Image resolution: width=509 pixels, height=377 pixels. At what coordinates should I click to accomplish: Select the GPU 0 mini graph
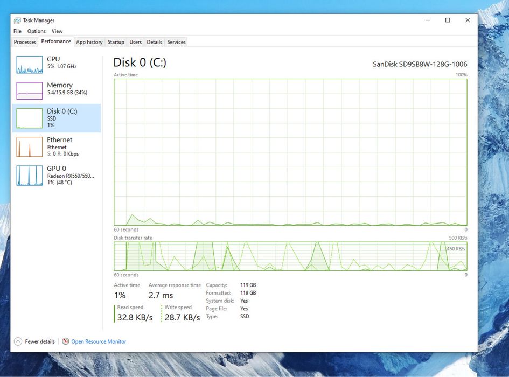point(30,176)
